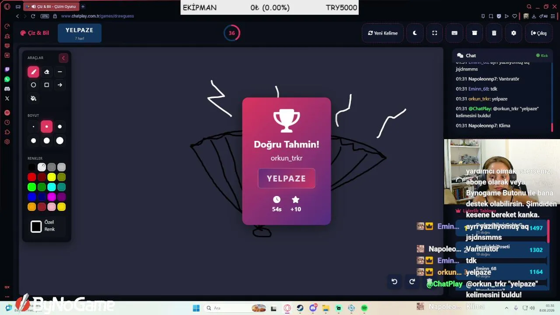Select the arrow drawing tool
The image size is (560, 315).
pyautogui.click(x=60, y=85)
